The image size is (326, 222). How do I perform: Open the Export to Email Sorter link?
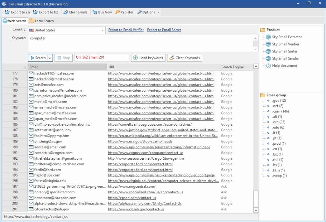coord(164,30)
